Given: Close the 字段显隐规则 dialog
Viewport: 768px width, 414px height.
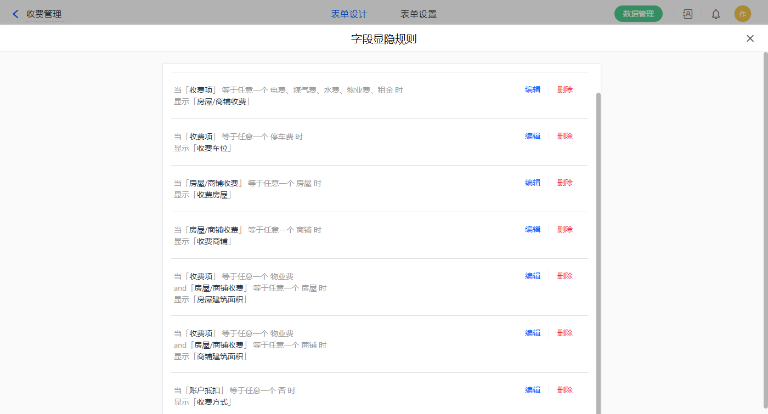Looking at the screenshot, I should click(x=750, y=38).
